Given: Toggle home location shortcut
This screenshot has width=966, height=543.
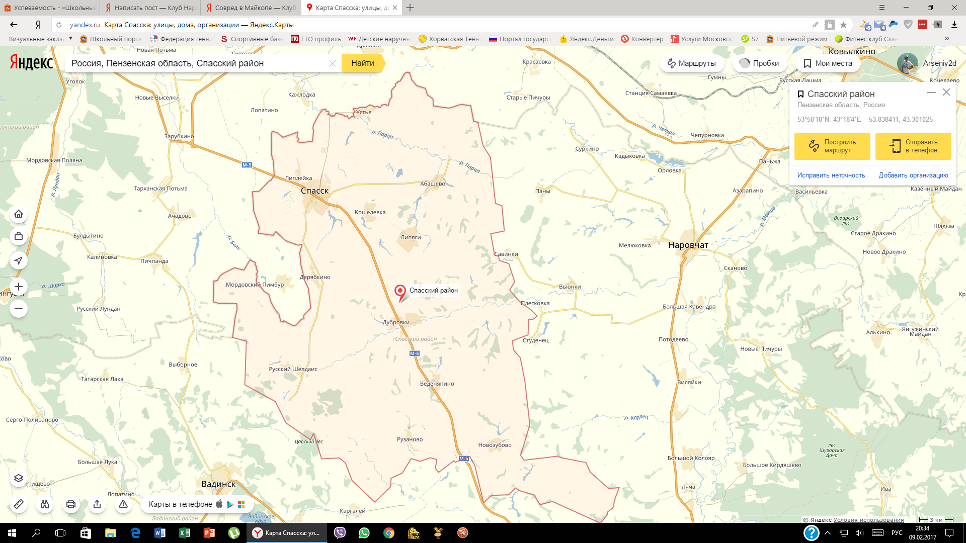Looking at the screenshot, I should [19, 214].
